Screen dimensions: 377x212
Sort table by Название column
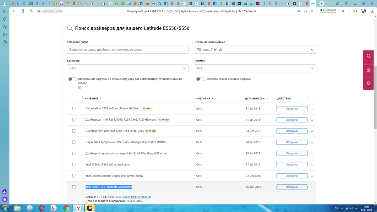(93, 99)
